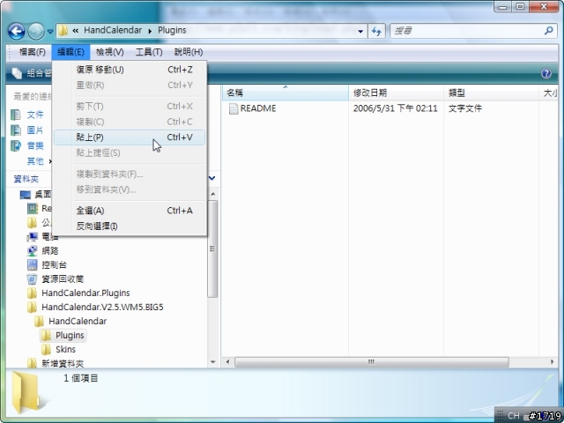The width and height of the screenshot is (564, 423).
Task: Click the file list horizontal scrollbar thumb
Action: 372,362
